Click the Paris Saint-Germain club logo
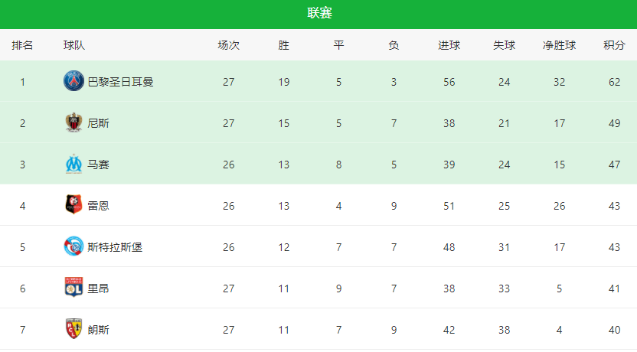Image resolution: width=637 pixels, height=352 pixels. tap(73, 81)
